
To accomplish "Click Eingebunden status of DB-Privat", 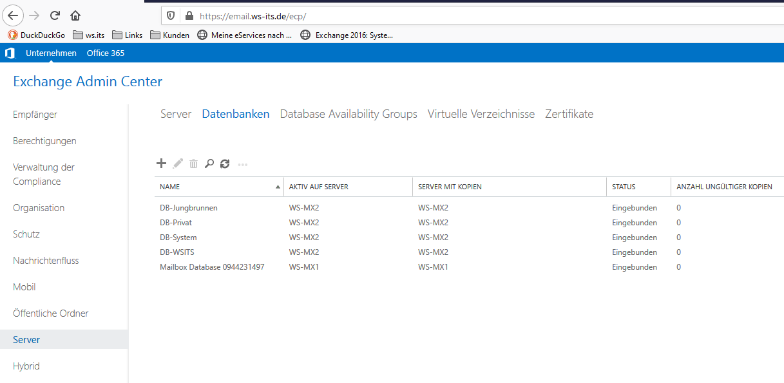I will click(x=635, y=223).
